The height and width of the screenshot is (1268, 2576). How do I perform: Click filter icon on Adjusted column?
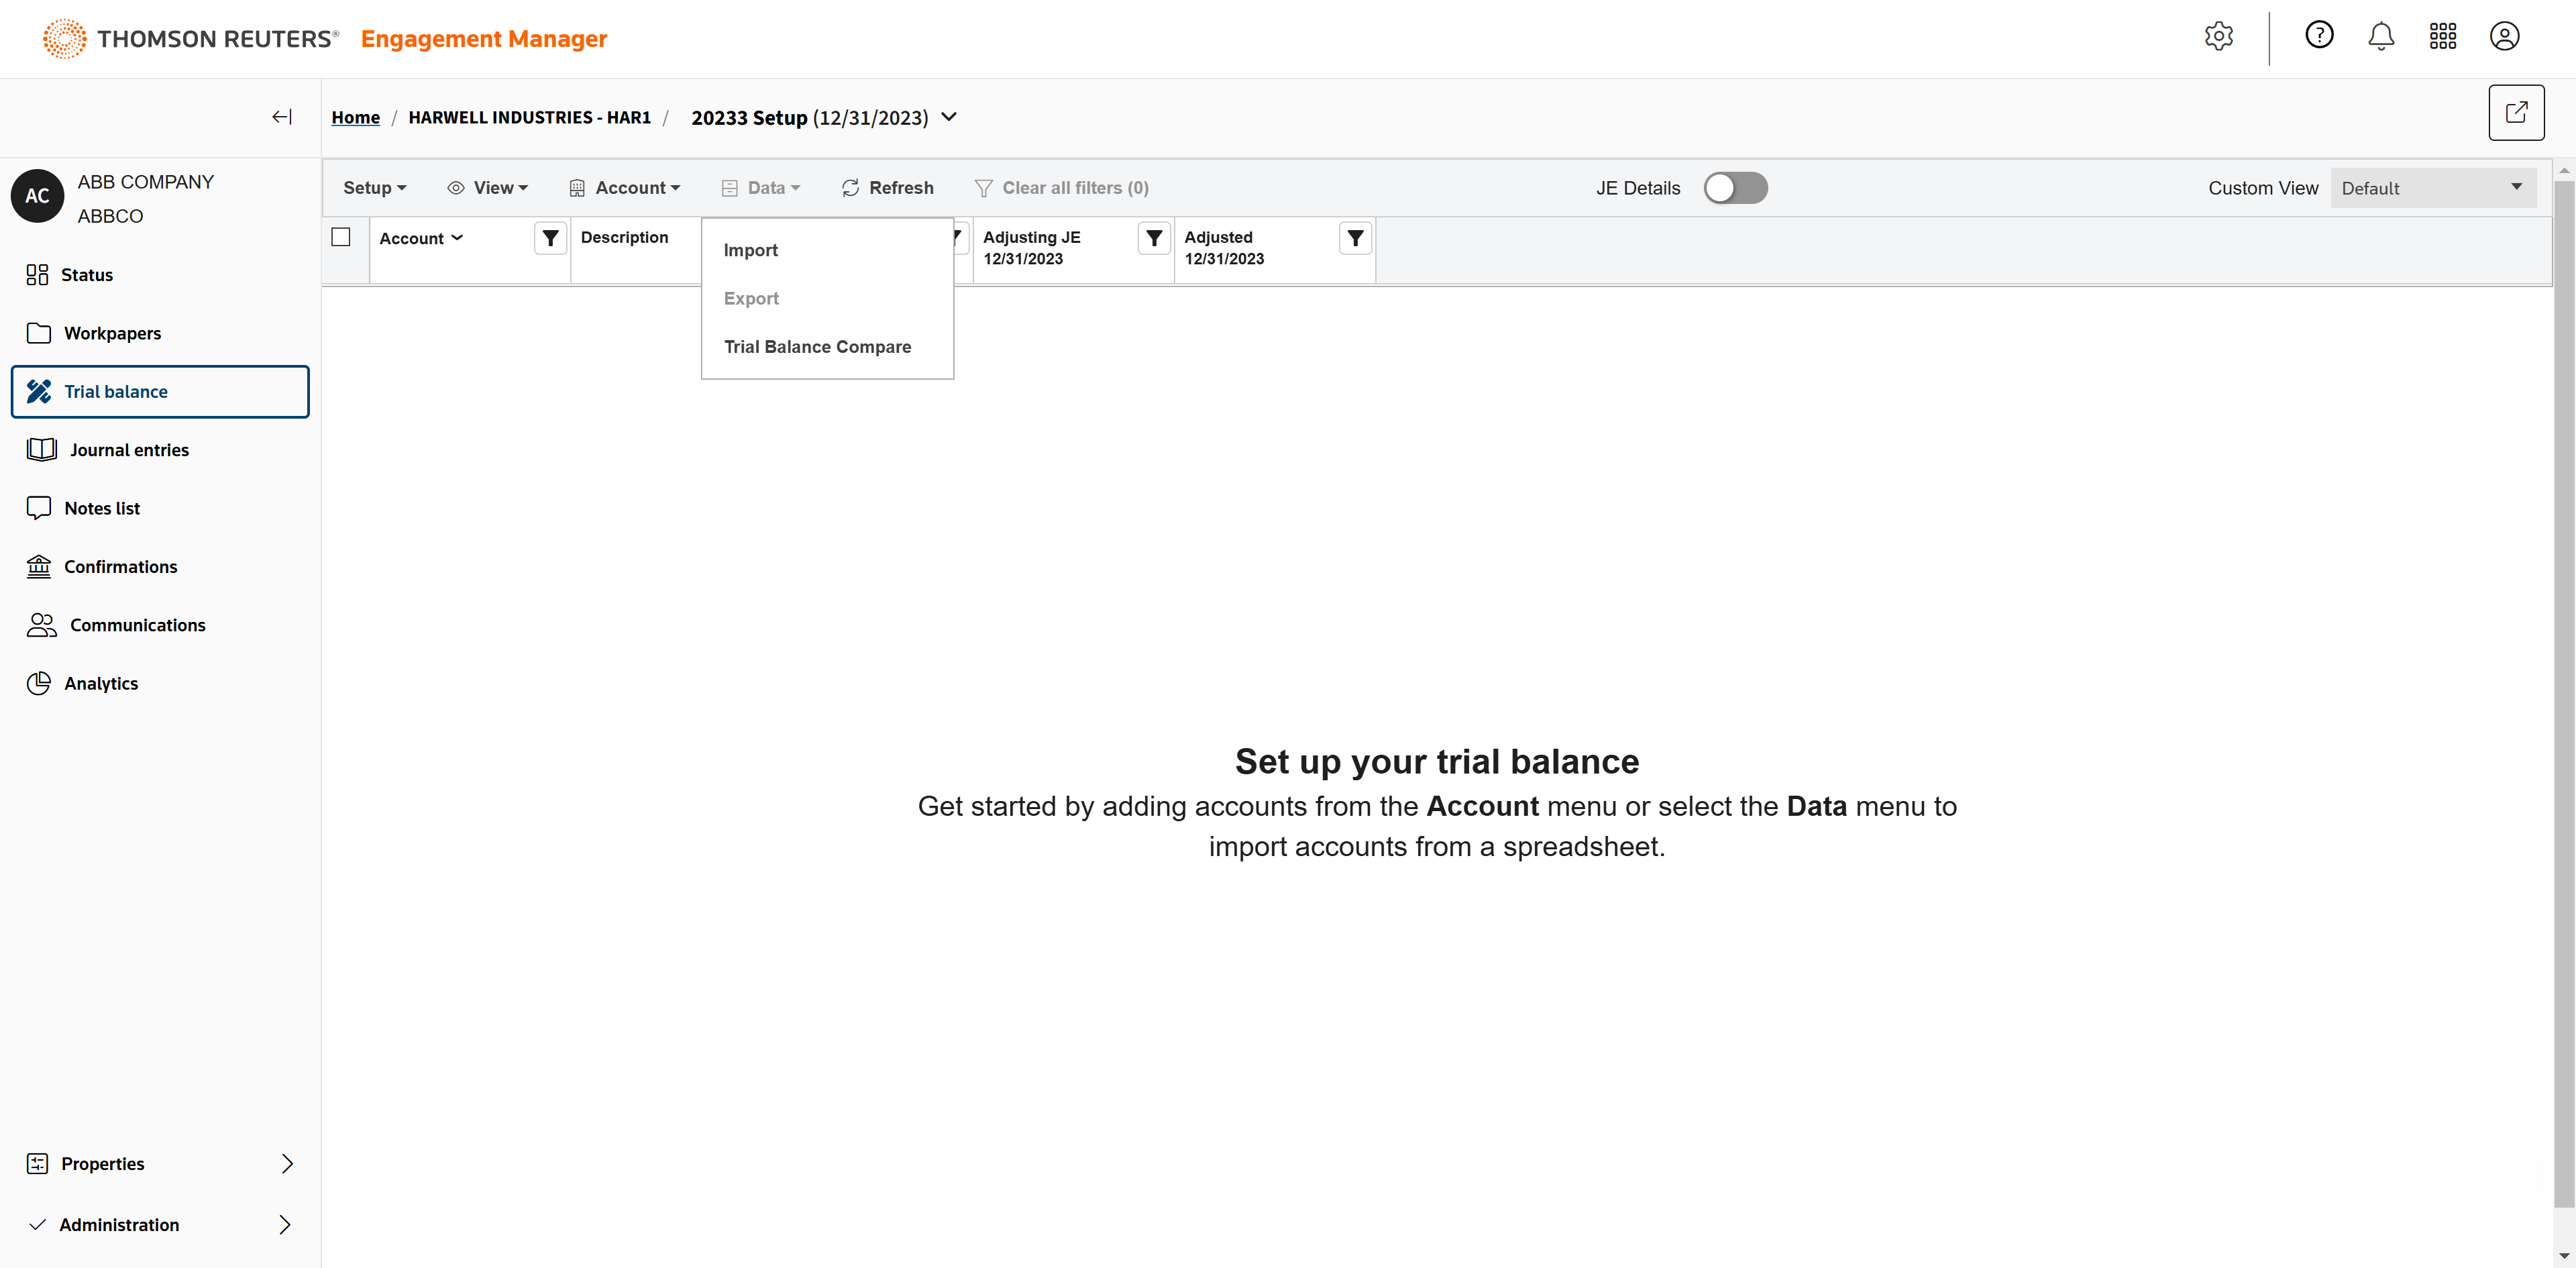[x=1355, y=238]
